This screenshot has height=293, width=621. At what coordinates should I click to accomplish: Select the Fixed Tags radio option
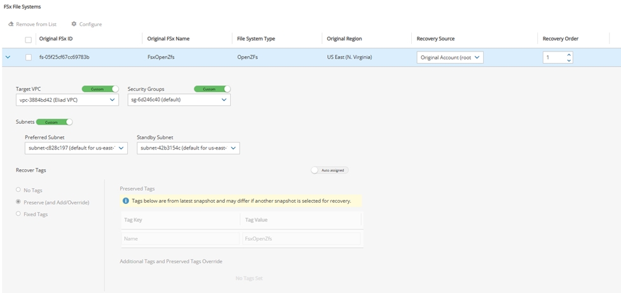18,214
